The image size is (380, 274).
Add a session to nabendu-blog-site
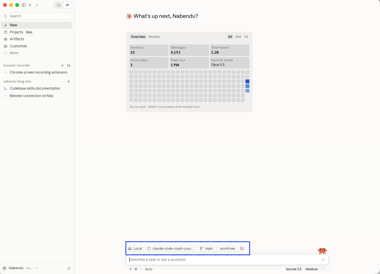[x=69, y=82]
